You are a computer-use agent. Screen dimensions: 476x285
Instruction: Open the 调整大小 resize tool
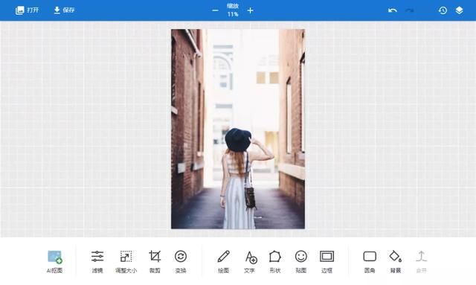pos(126,261)
